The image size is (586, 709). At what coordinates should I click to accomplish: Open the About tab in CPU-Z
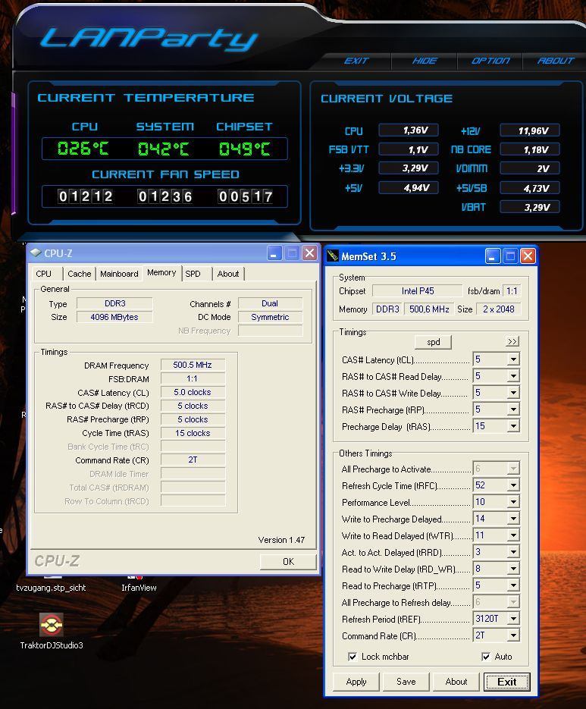[228, 274]
